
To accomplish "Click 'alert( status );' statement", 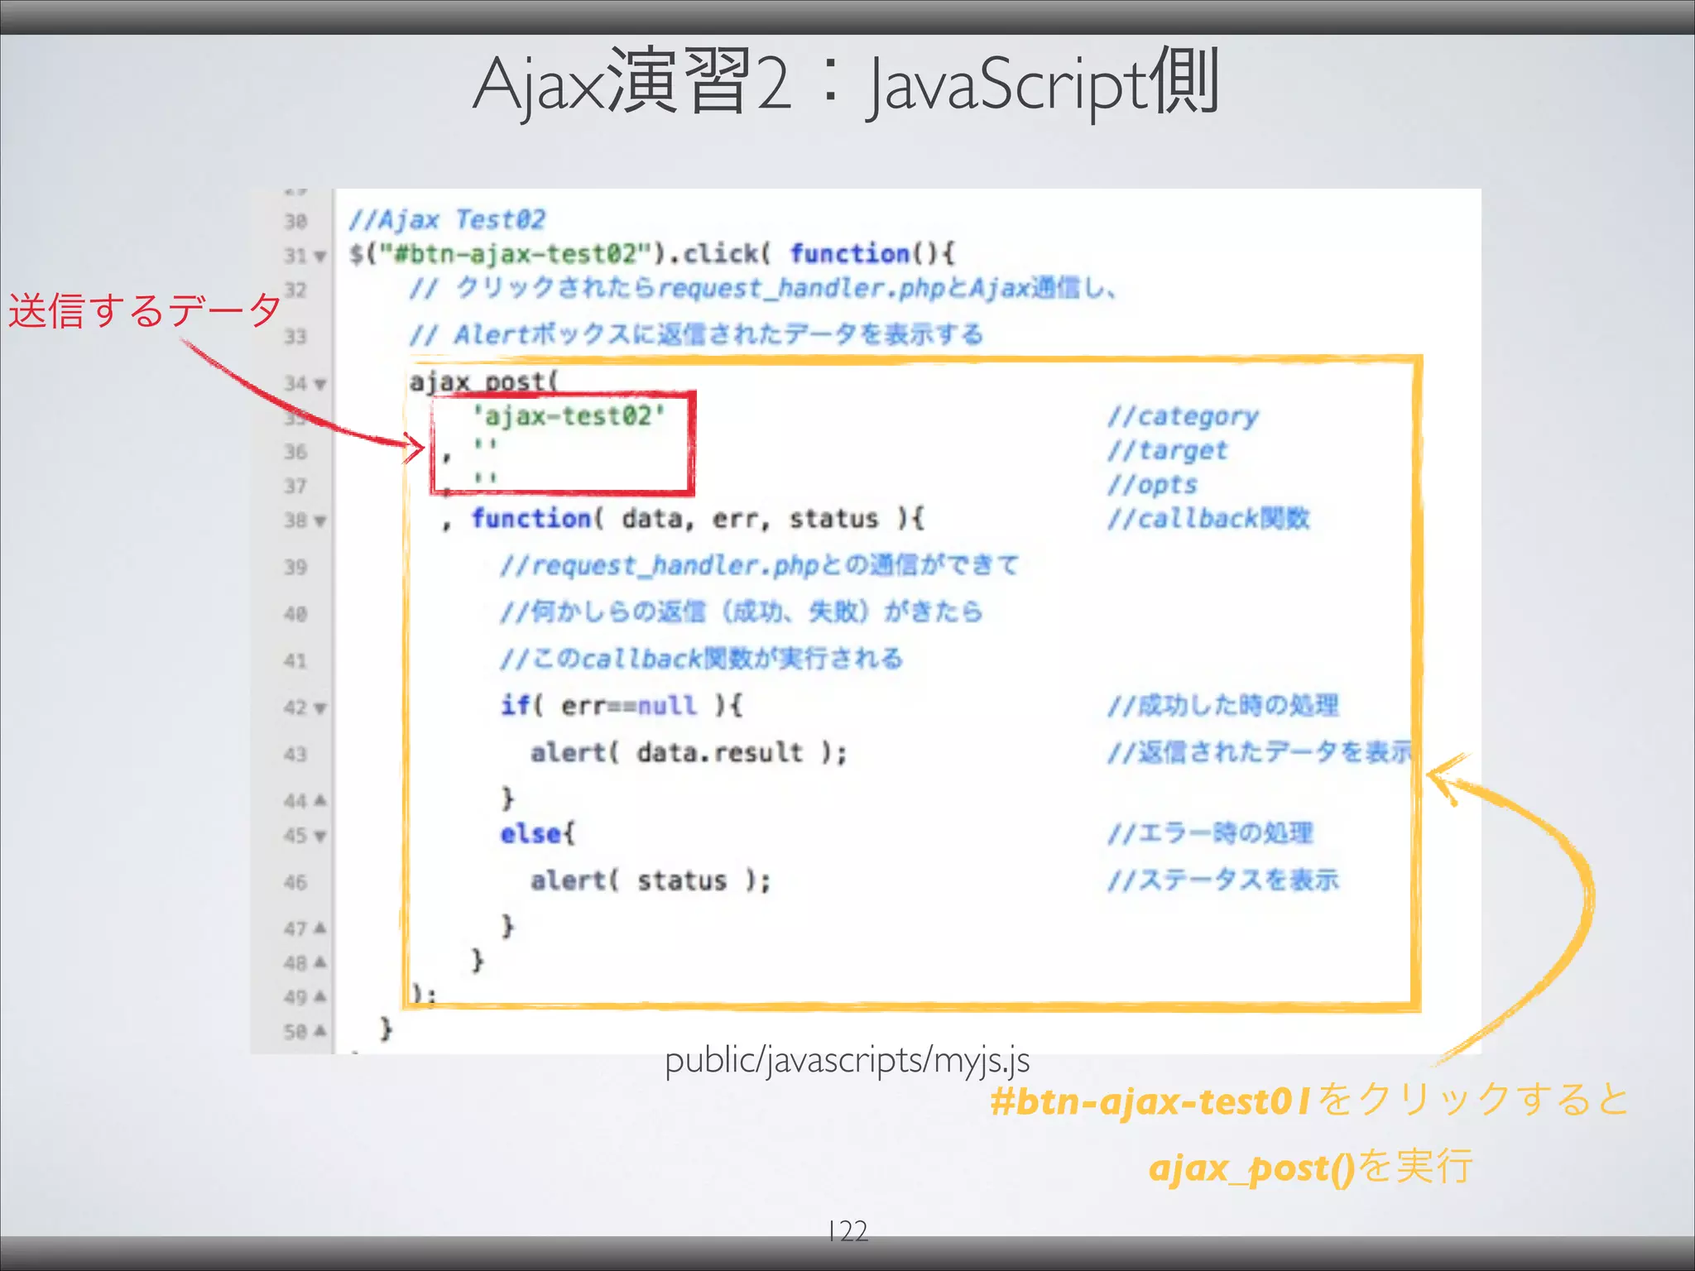I will 651,880.
